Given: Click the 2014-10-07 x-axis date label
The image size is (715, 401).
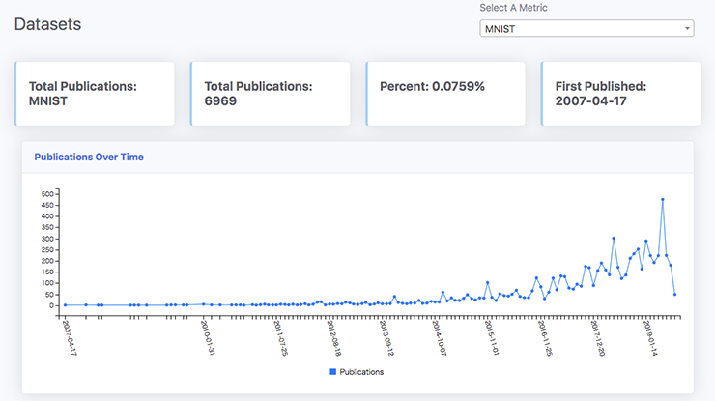Looking at the screenshot, I should pos(436,338).
